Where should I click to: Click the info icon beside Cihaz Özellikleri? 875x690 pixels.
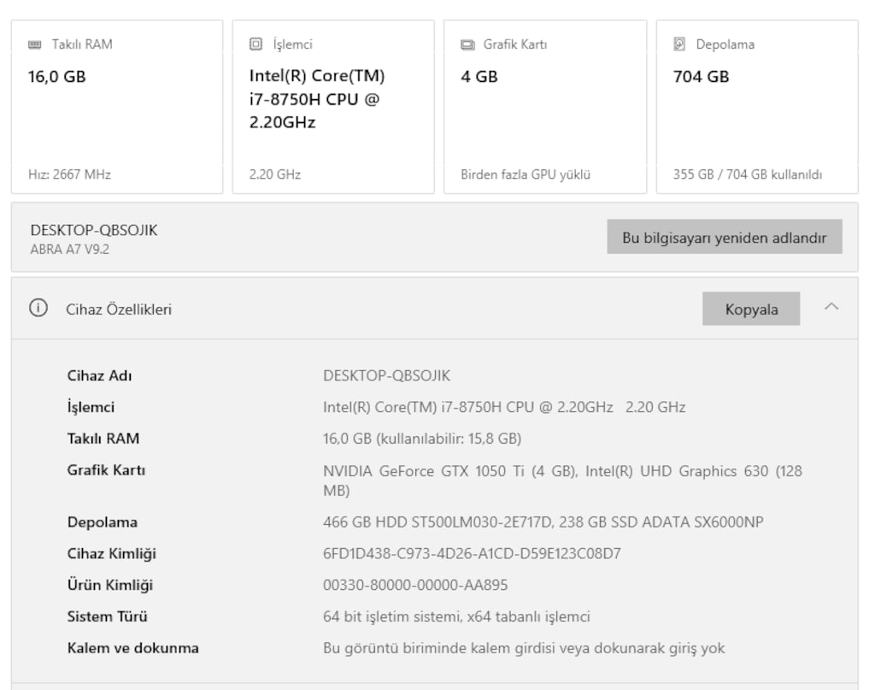coord(38,308)
